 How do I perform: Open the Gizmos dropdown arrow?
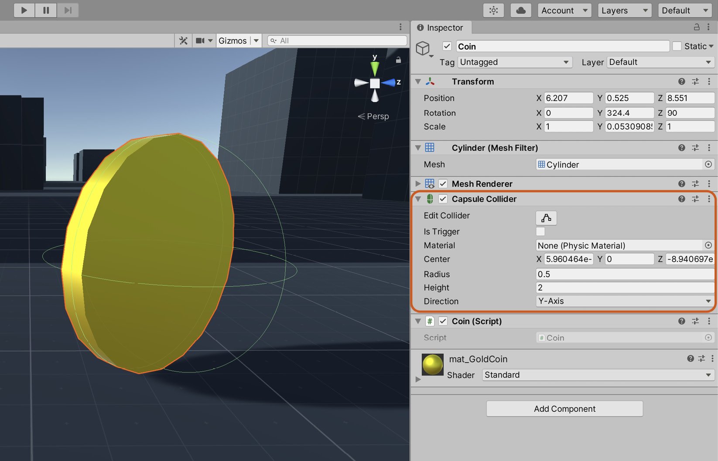(x=256, y=41)
